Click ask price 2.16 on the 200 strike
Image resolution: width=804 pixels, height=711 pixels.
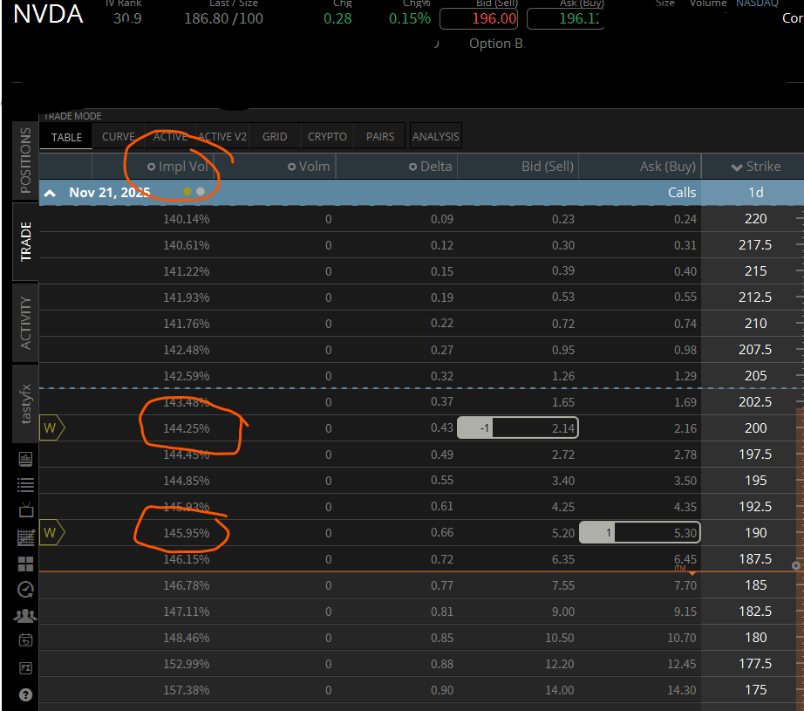tap(685, 428)
